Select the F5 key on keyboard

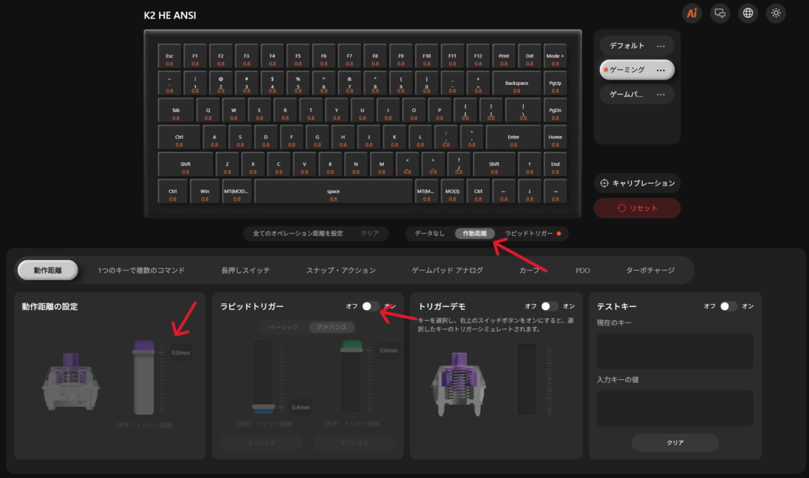(298, 56)
